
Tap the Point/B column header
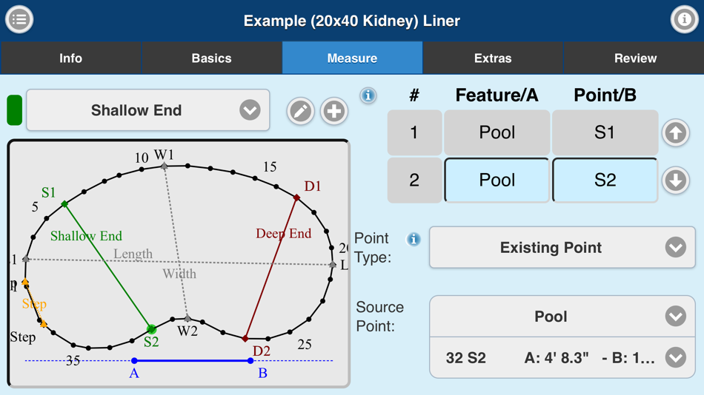pos(605,95)
